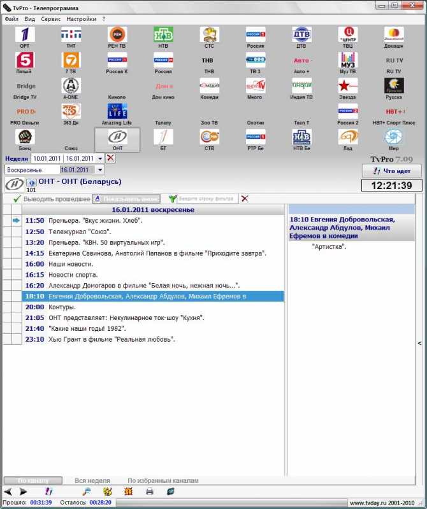Open the ТВЦ channel icon
Image resolution: width=427 pixels, height=509 pixels.
coord(347,34)
